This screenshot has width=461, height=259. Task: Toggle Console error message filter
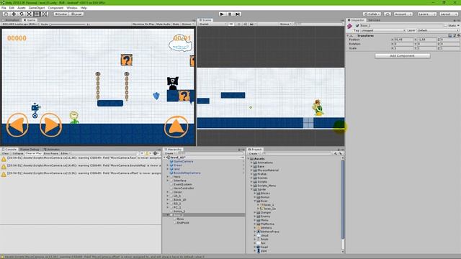click(x=156, y=153)
